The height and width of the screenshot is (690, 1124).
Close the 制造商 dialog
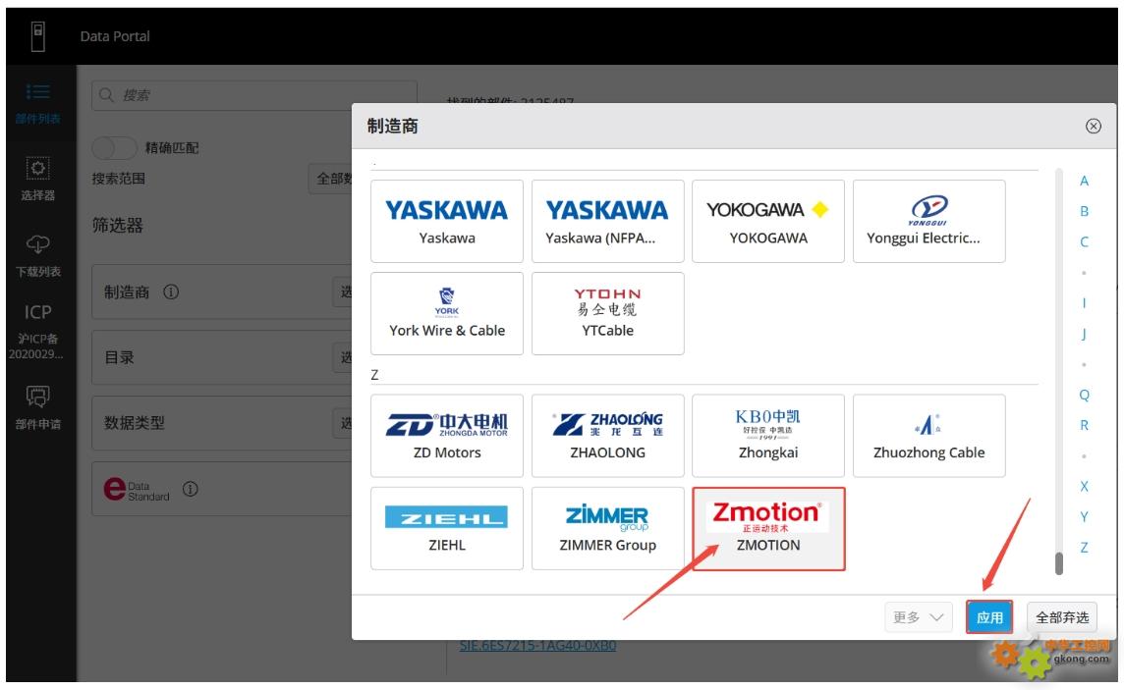[1094, 126]
